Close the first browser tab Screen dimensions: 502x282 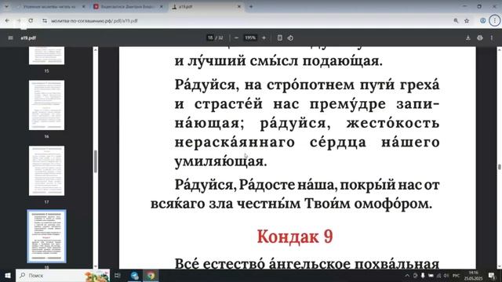click(x=84, y=6)
